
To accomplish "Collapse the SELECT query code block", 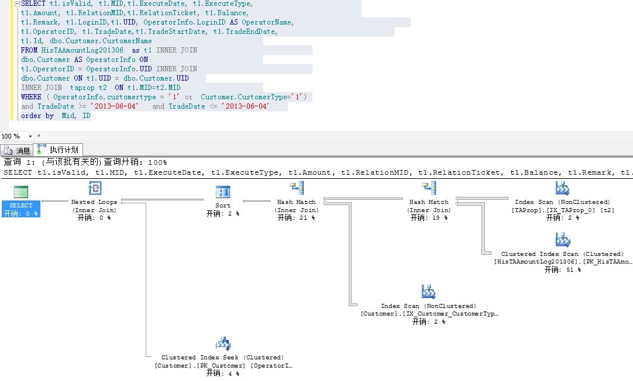I will click(x=17, y=4).
